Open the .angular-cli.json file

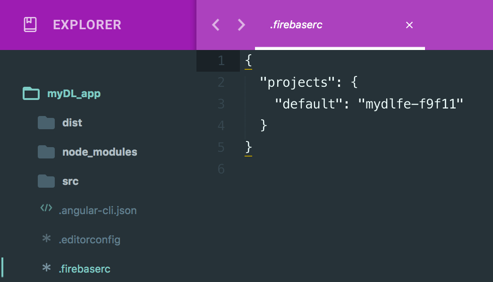pos(97,210)
